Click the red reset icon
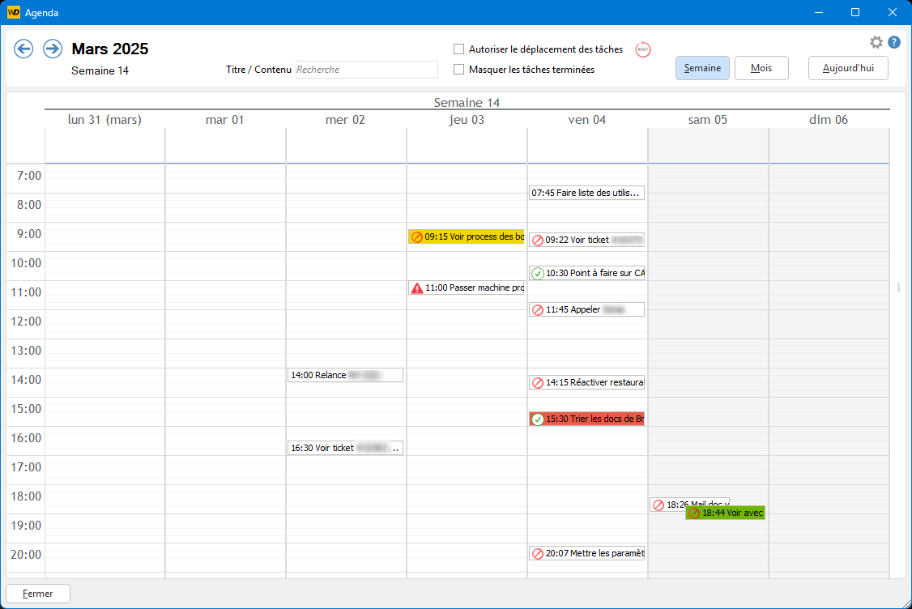The width and height of the screenshot is (912, 609). [x=643, y=49]
